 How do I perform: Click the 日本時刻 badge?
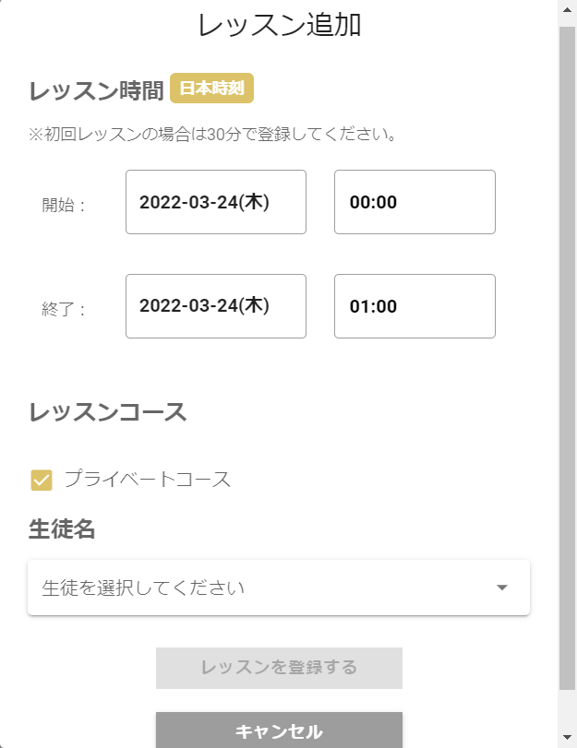click(x=211, y=89)
